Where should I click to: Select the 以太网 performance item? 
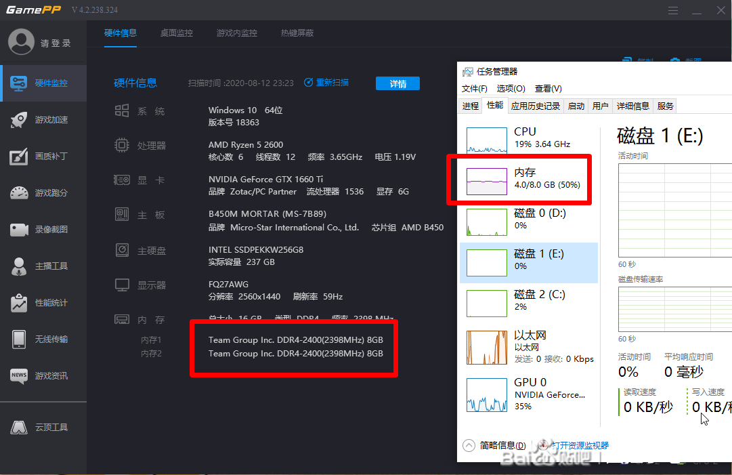click(528, 347)
